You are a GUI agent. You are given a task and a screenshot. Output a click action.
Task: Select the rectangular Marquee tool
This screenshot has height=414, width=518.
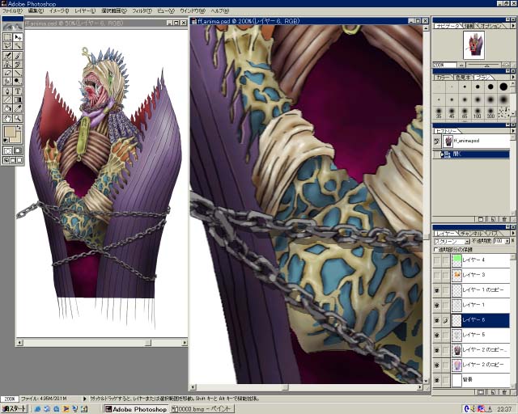pyautogui.click(x=7, y=37)
